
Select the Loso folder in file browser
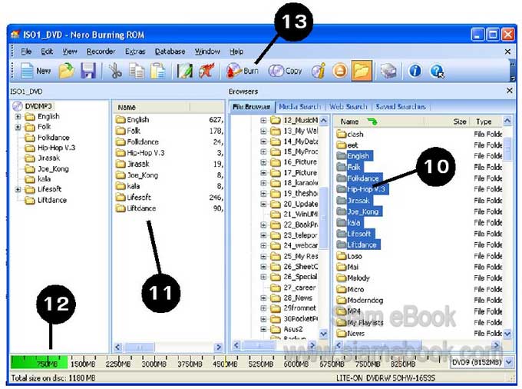[x=349, y=256]
